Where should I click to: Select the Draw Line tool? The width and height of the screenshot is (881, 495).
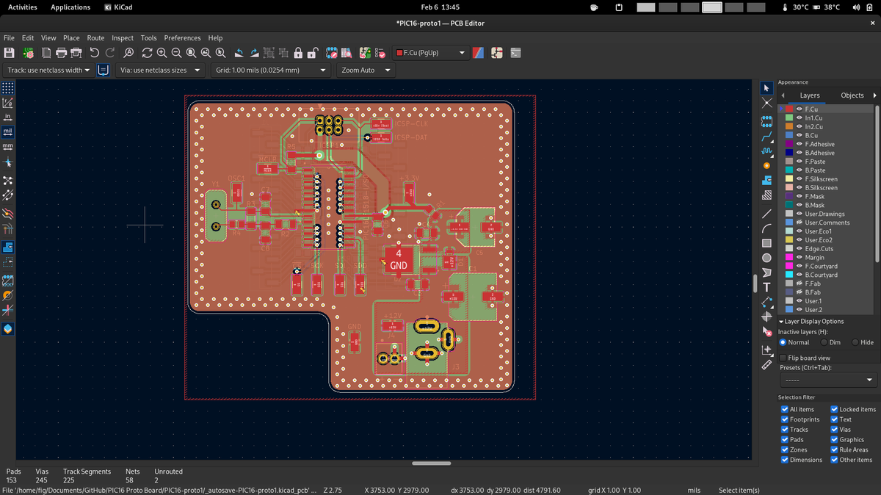point(766,214)
